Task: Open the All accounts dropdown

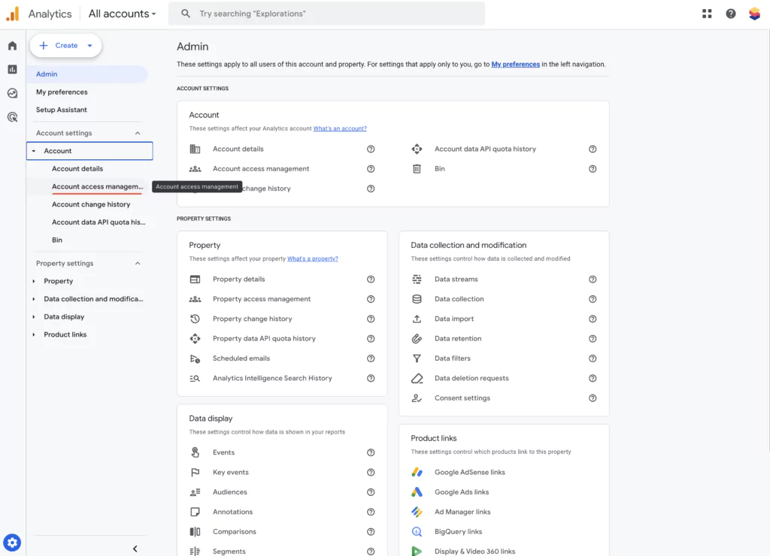Action: tap(122, 14)
